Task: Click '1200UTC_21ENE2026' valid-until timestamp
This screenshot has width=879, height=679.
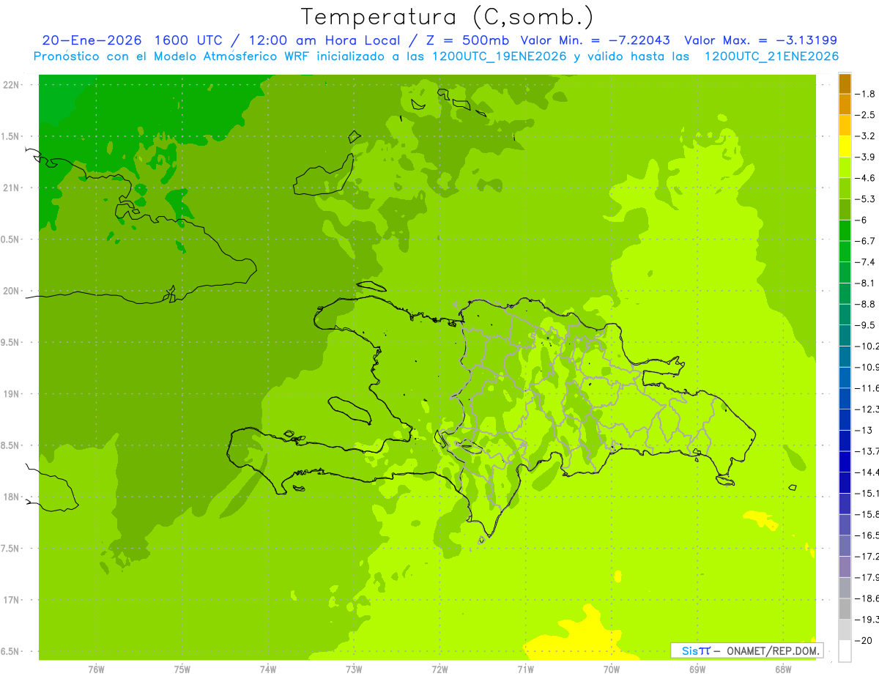Action: tap(771, 56)
